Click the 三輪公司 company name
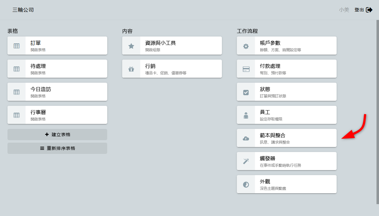Image resolution: width=379 pixels, height=216 pixels. pos(23,10)
